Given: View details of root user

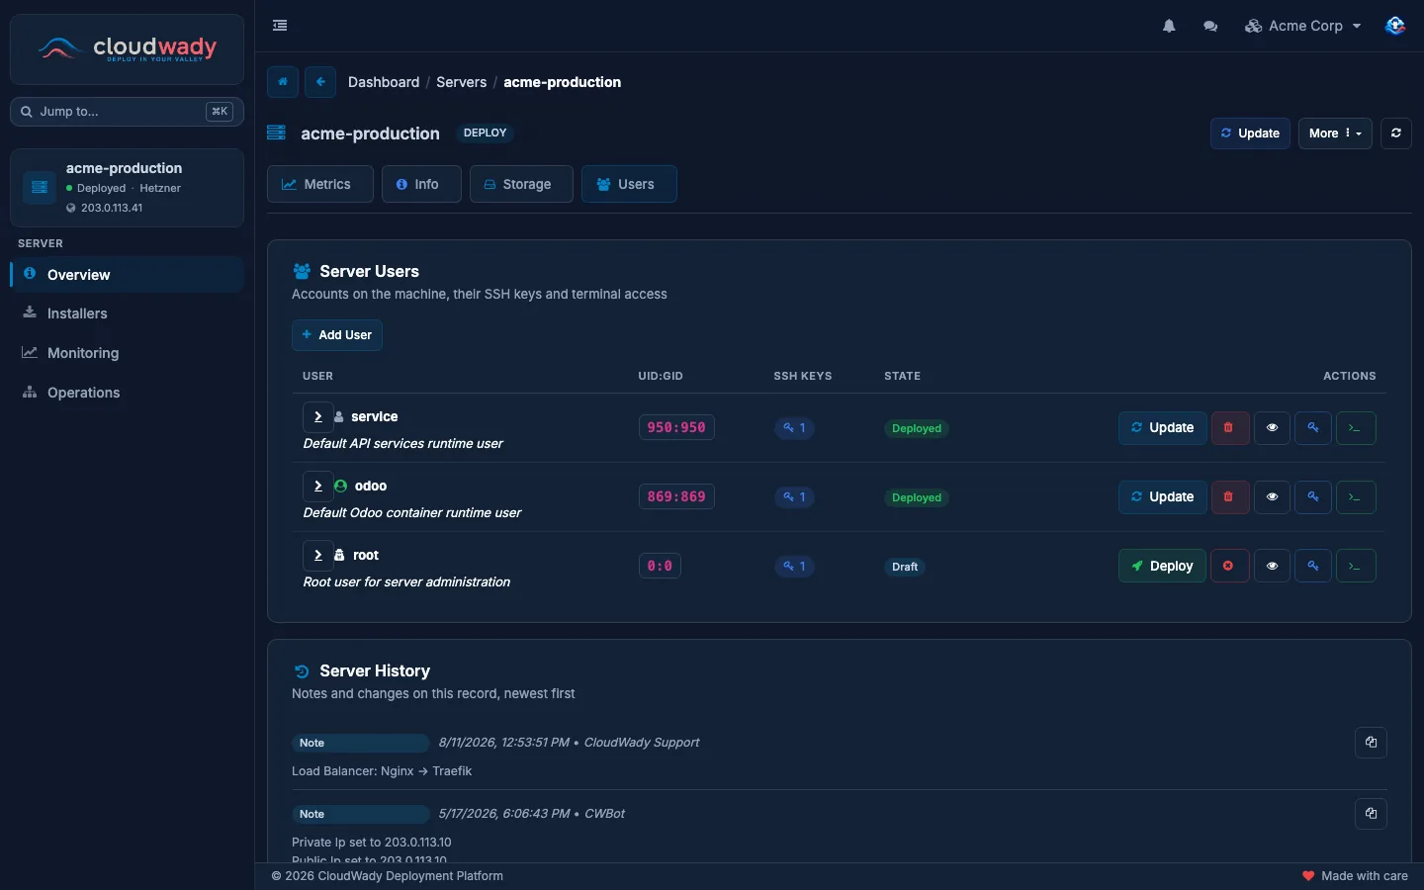Looking at the screenshot, I should (1273, 567).
